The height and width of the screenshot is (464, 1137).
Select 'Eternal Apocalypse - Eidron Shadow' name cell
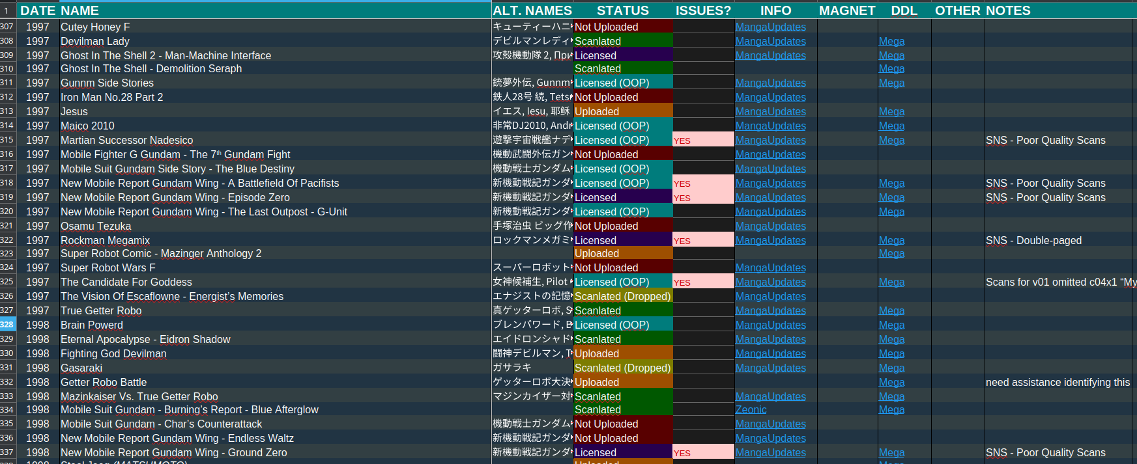pos(275,339)
